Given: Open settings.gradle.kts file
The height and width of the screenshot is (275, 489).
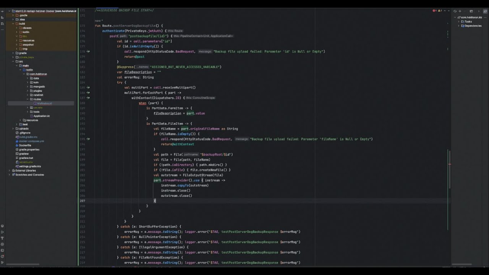Looking at the screenshot, I should point(30,167).
